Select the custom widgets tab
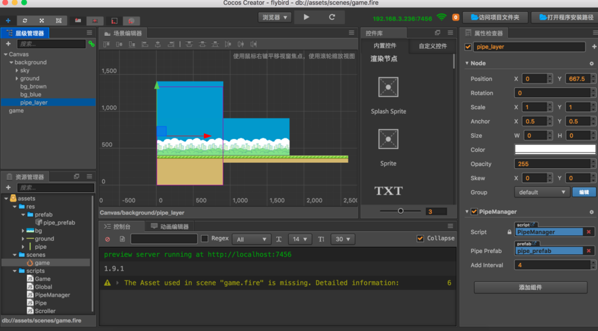This screenshot has height=331, width=598. click(432, 46)
